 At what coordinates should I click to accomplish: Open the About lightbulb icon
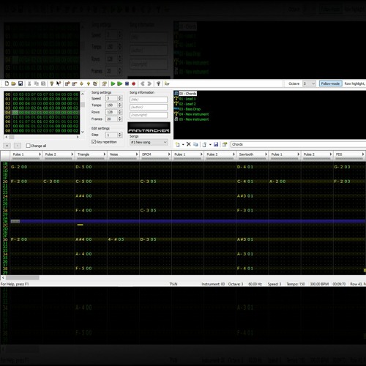52,83
